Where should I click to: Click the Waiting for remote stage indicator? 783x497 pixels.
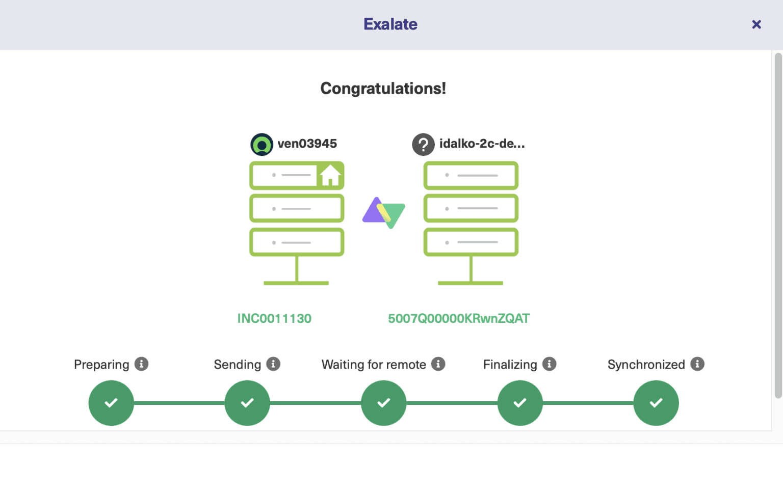coord(383,403)
